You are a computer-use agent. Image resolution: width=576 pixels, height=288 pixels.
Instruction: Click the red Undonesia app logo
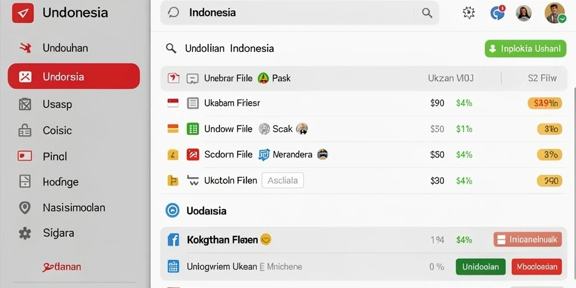[22, 13]
